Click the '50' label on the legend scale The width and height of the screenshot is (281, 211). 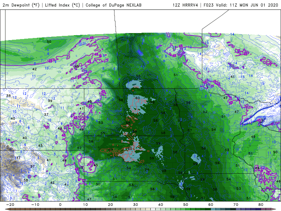click(186, 205)
